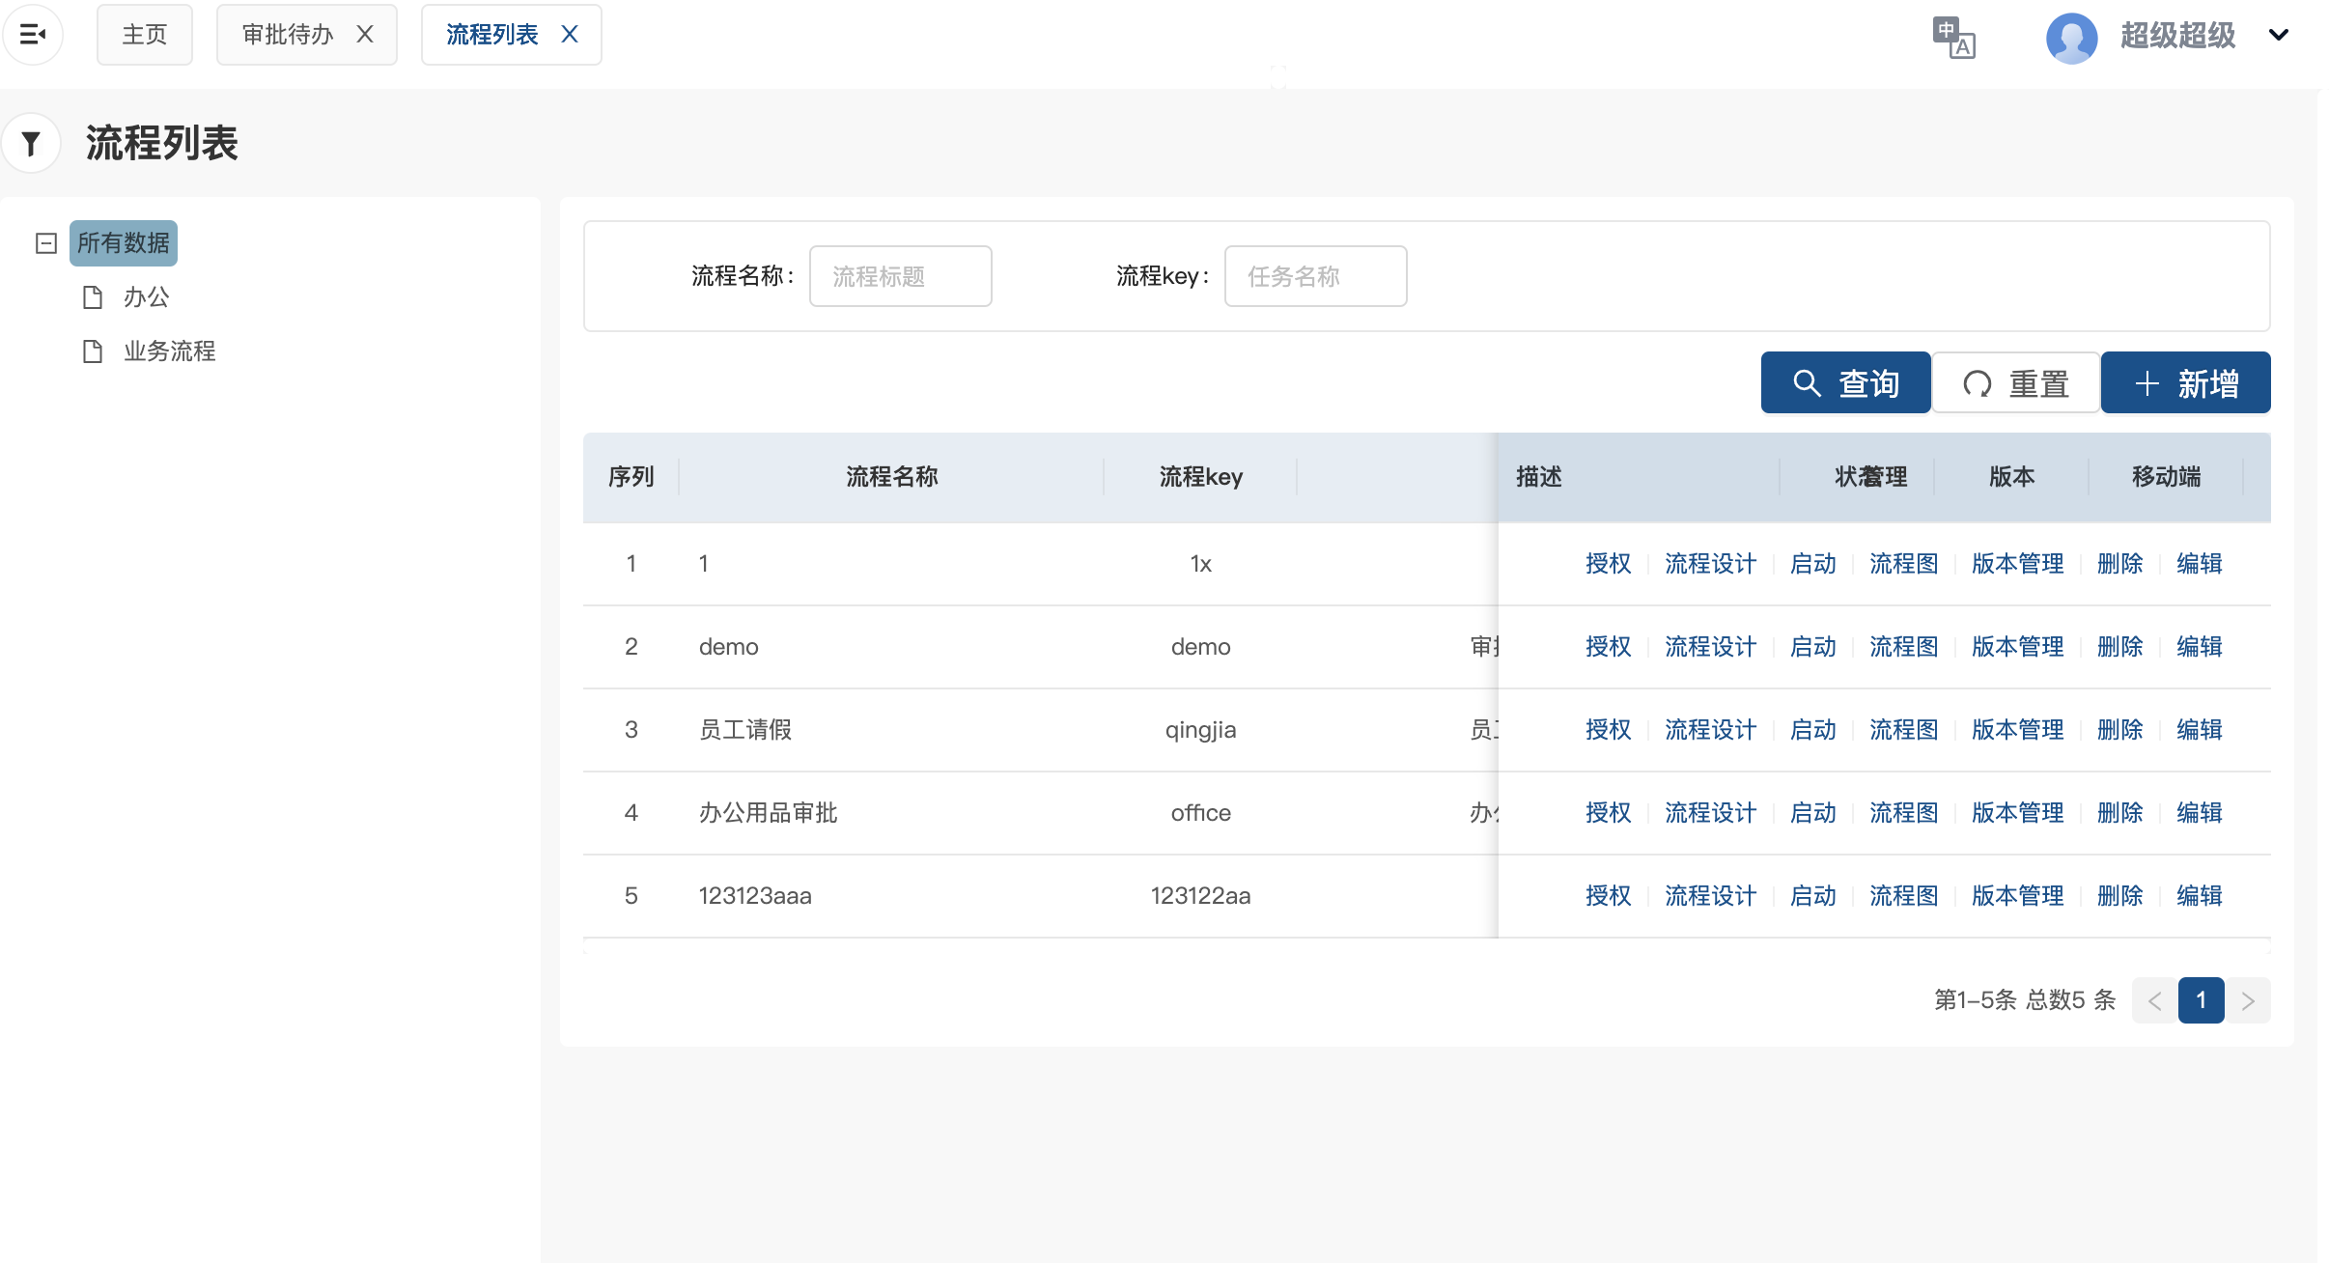Click 启动 for the demo row
Image resolution: width=2329 pixels, height=1263 pixels.
[1813, 647]
